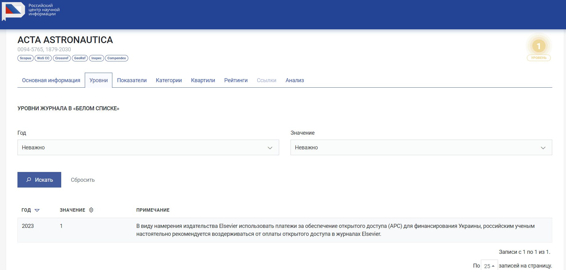Open the Анализ tab
Viewport: 566px width, 270px height.
click(x=295, y=80)
